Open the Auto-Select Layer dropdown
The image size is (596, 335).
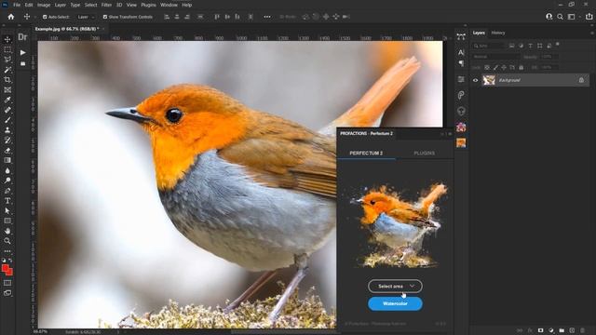point(86,17)
